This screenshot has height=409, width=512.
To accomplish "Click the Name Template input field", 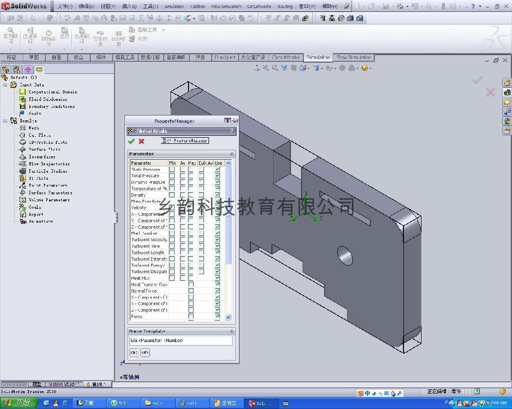I will [180, 340].
